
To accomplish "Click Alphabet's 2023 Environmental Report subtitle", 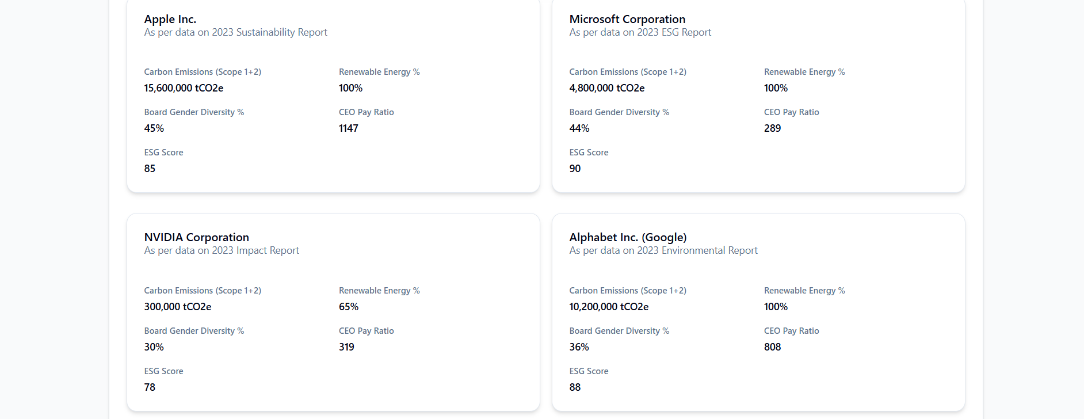I will click(x=663, y=250).
